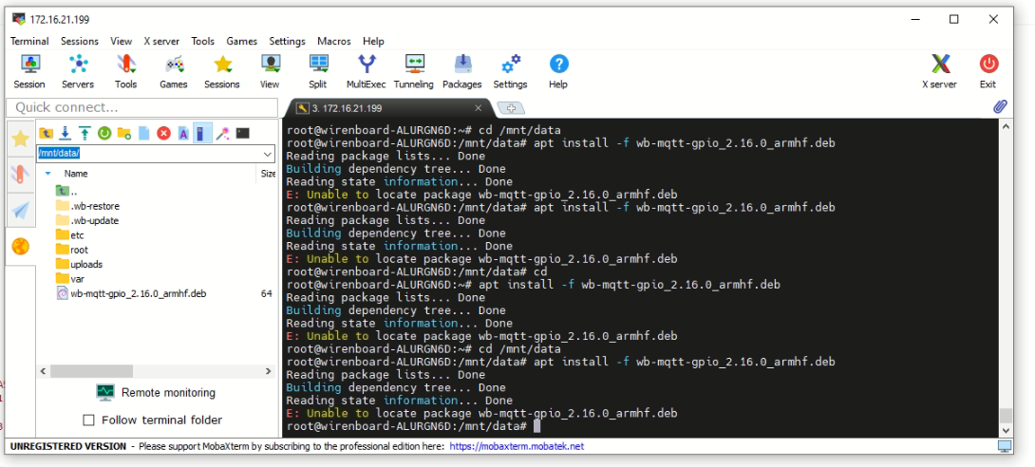
Task: Close the 172.16.21.199 terminal tab
Action: (x=479, y=108)
